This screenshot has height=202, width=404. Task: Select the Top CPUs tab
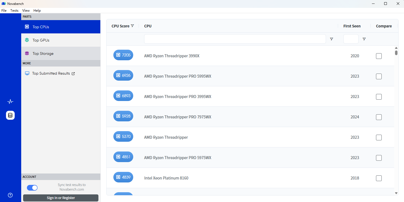(61, 27)
